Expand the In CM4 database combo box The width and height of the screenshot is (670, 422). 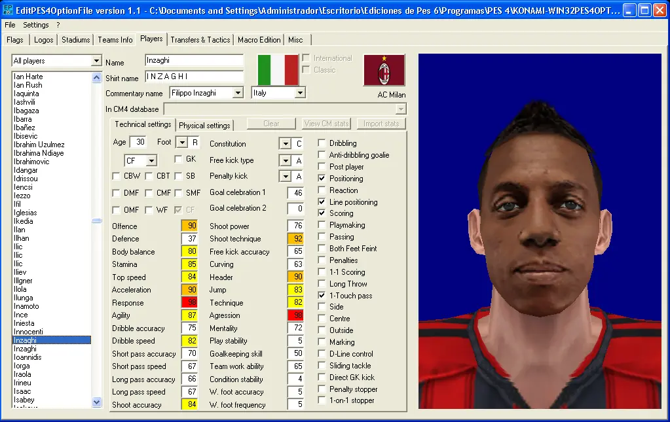(400, 109)
